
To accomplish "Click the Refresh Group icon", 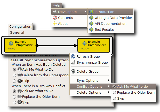I will [x=73, y=56].
